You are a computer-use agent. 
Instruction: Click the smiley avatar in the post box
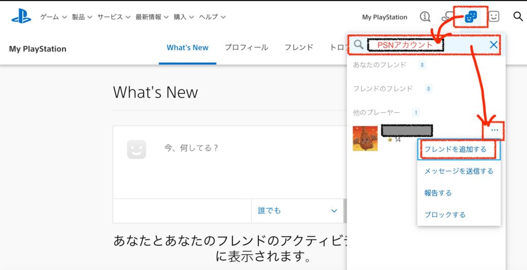[136, 150]
